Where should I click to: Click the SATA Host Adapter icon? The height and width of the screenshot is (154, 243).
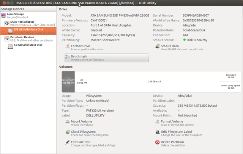(x=7, y=23)
